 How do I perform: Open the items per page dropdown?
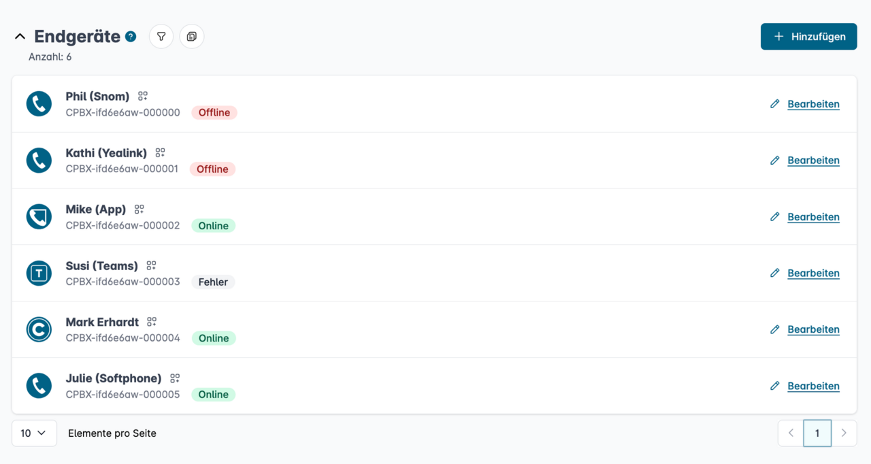(34, 433)
